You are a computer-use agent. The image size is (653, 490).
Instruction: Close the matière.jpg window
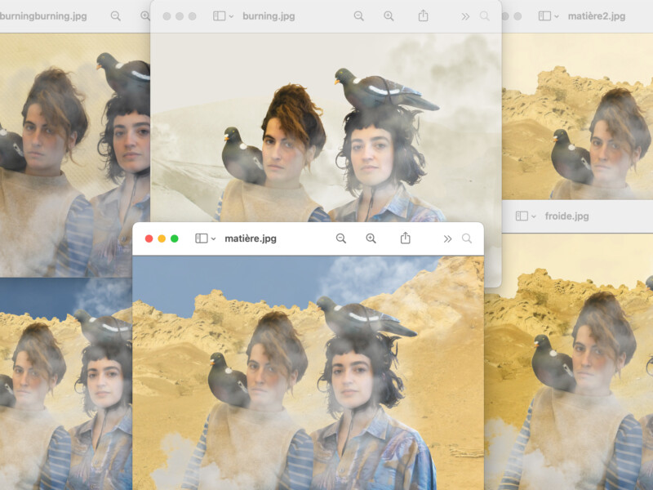[x=149, y=238]
